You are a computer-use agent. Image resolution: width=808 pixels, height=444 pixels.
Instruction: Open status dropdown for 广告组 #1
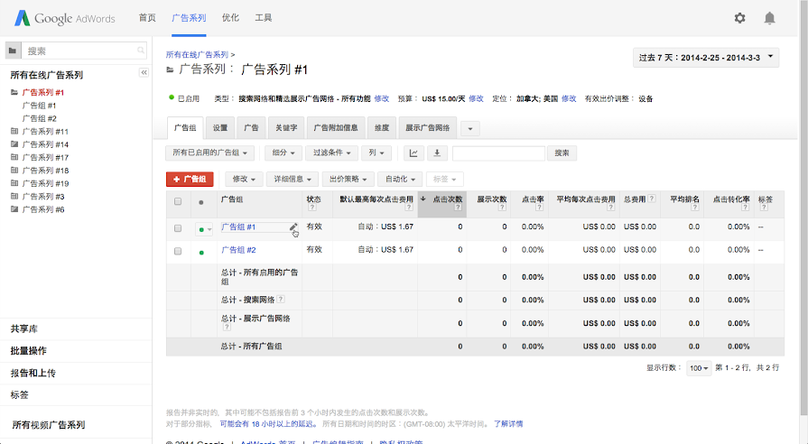205,229
